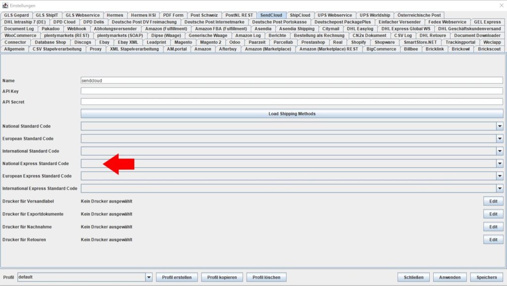Open the Webhook tab
The height and width of the screenshot is (286, 507).
click(x=77, y=29)
